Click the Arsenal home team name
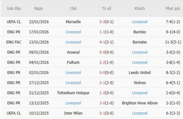 pos(73,52)
